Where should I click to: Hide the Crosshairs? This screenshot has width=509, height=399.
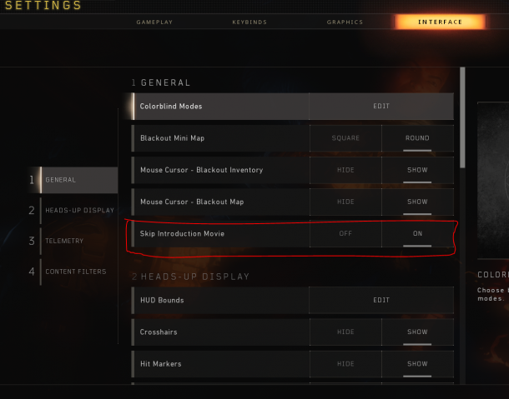[x=345, y=332]
